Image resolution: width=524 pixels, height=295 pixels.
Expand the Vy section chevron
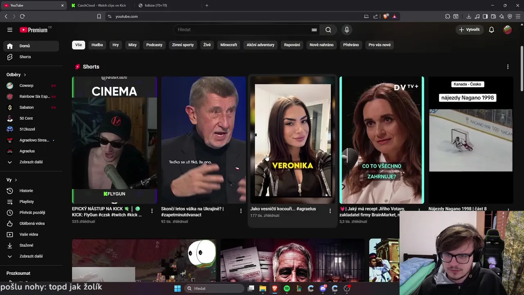(16, 180)
